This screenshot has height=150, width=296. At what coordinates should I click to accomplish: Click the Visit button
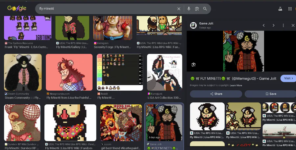(x=288, y=78)
